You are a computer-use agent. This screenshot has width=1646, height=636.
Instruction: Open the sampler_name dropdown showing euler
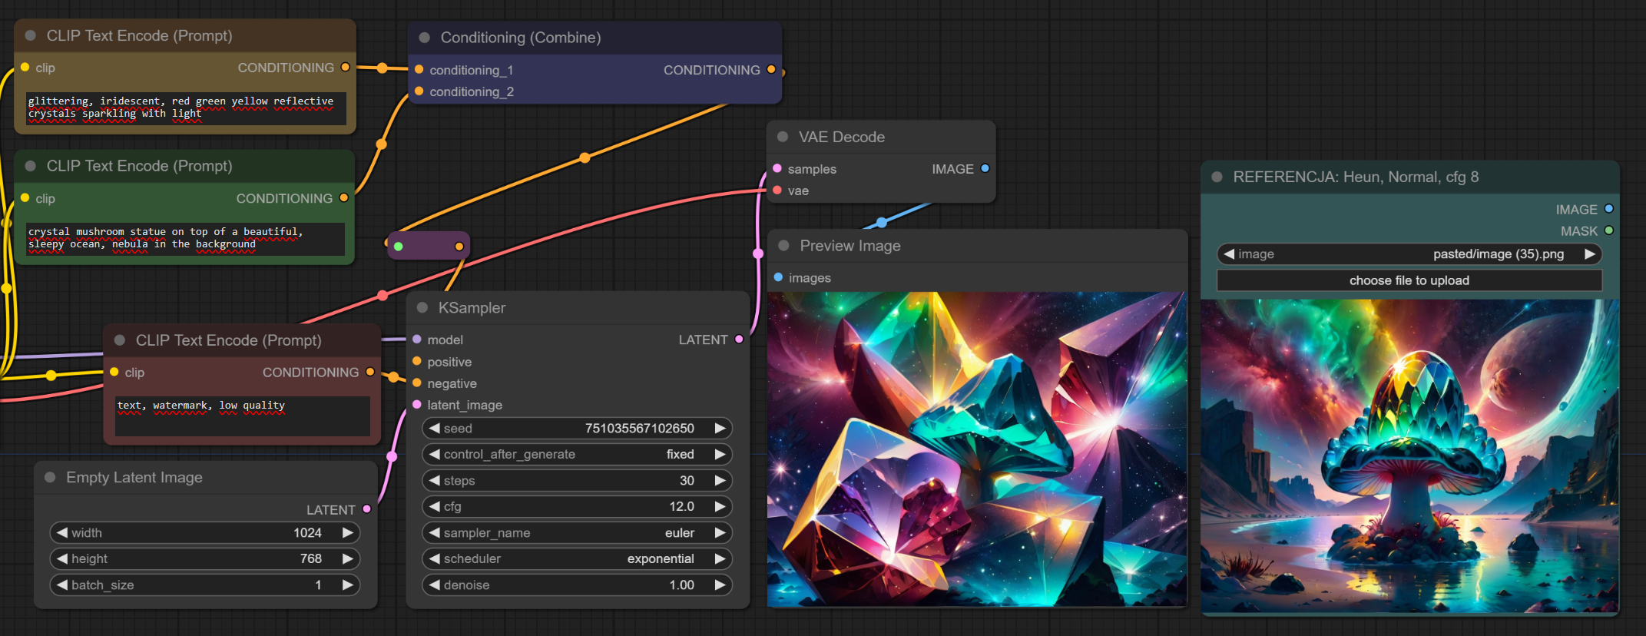pyautogui.click(x=576, y=533)
